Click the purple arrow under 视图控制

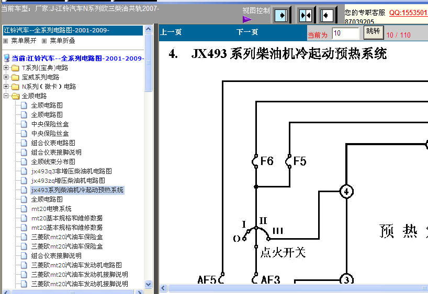[x=247, y=19]
